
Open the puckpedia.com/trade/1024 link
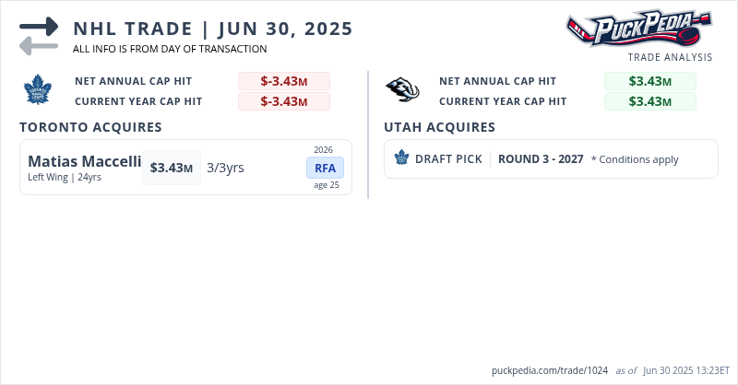pos(550,370)
